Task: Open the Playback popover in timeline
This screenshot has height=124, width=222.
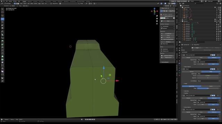Action: coord(7,120)
